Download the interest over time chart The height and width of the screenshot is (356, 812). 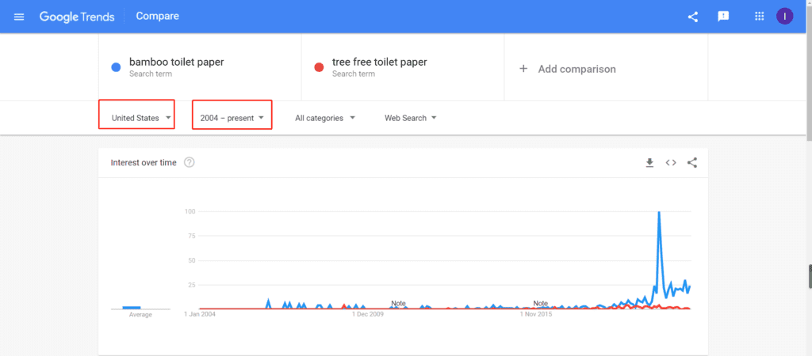(x=649, y=163)
